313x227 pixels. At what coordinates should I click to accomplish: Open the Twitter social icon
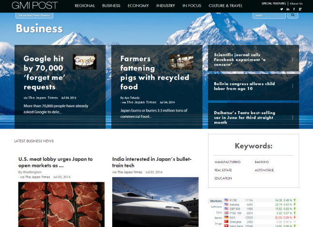[282, 9]
